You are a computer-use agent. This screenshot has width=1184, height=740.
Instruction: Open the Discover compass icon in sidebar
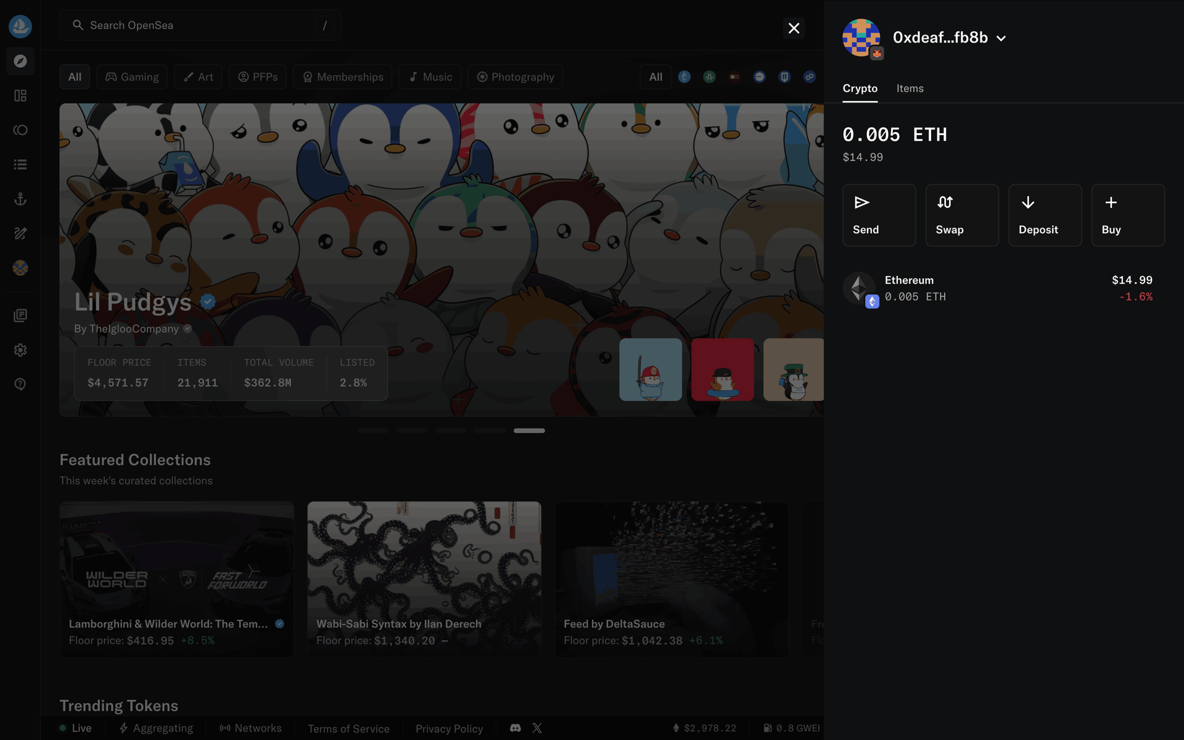tap(20, 61)
